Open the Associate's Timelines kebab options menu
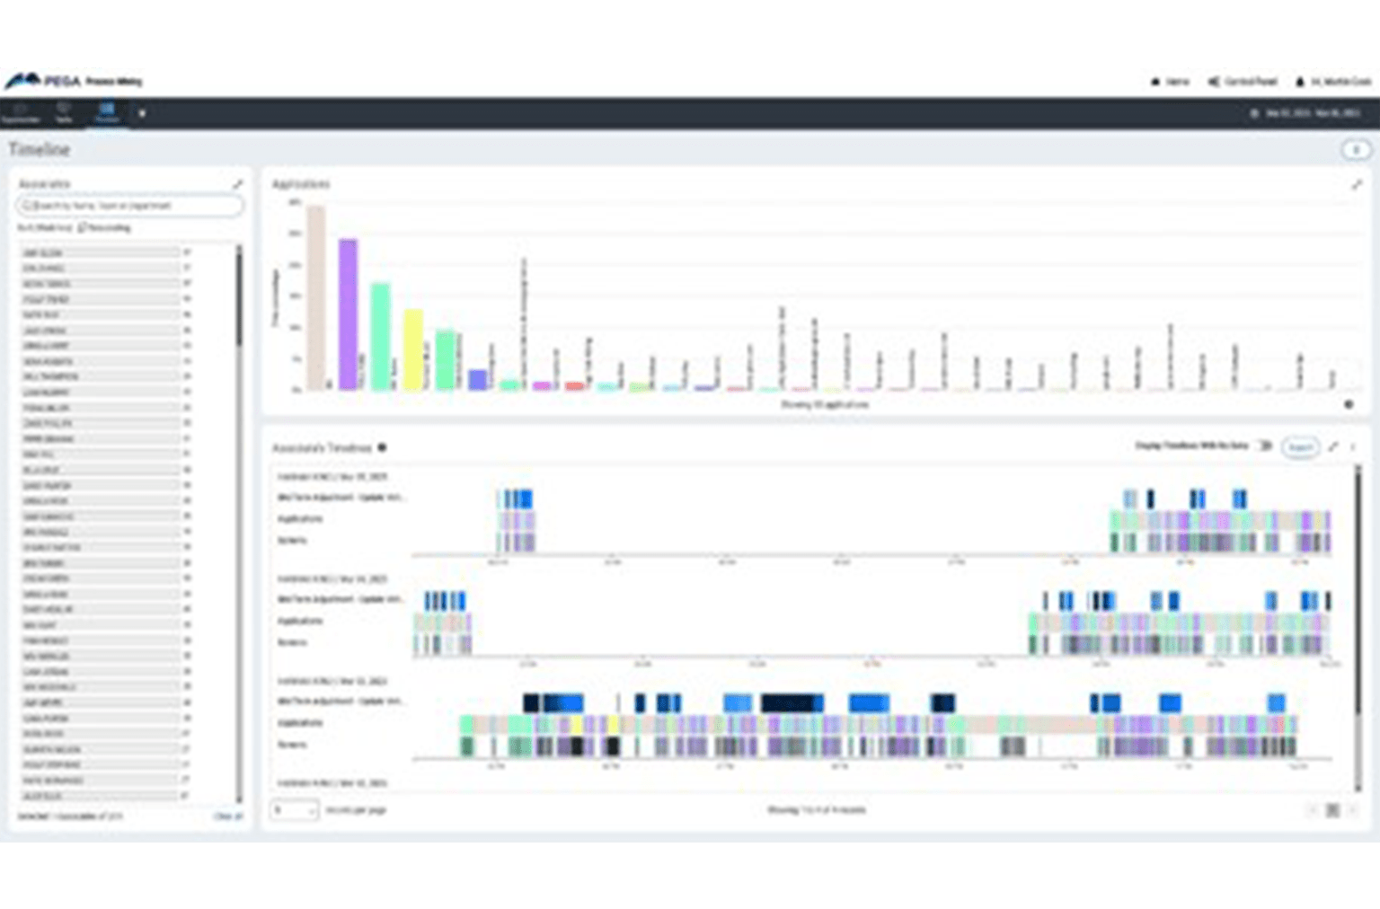Image resolution: width=1380 pixels, height=909 pixels. 1353,446
